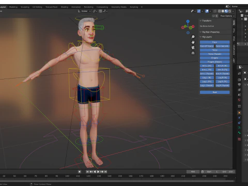Toggle the camera view icon
248x186 pixels.
(x=193, y=48)
